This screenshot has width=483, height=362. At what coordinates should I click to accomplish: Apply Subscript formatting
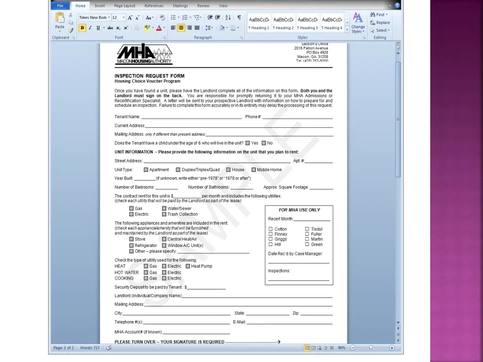pyautogui.click(x=118, y=28)
